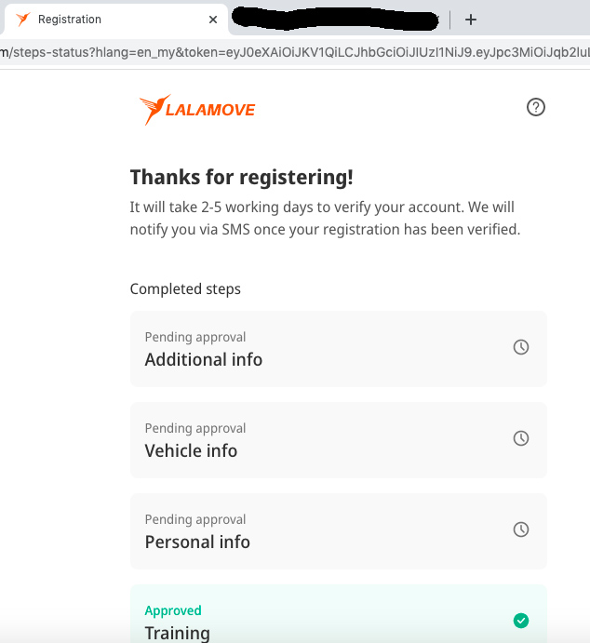
Task: Click the account verification notice paragraph
Action: point(325,218)
